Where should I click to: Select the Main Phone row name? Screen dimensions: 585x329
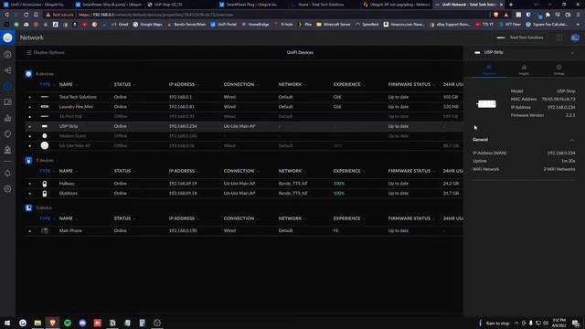point(70,230)
